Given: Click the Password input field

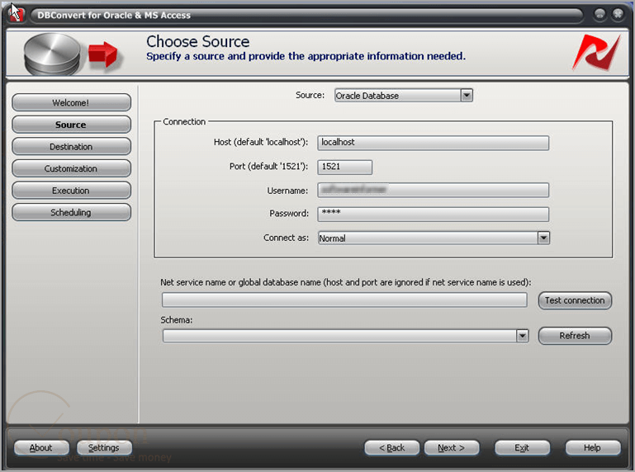Looking at the screenshot, I should point(433,215).
